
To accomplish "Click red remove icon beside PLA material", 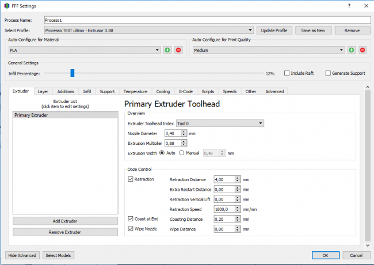I will (178, 50).
